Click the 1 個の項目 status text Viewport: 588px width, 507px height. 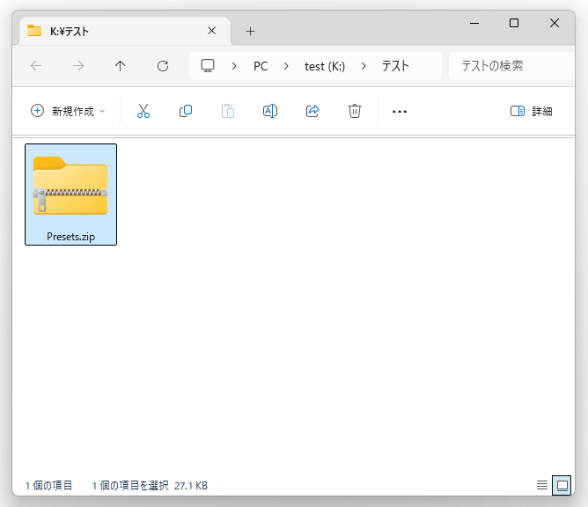[48, 486]
